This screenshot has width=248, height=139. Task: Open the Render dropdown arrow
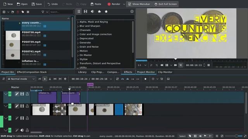[124, 4]
